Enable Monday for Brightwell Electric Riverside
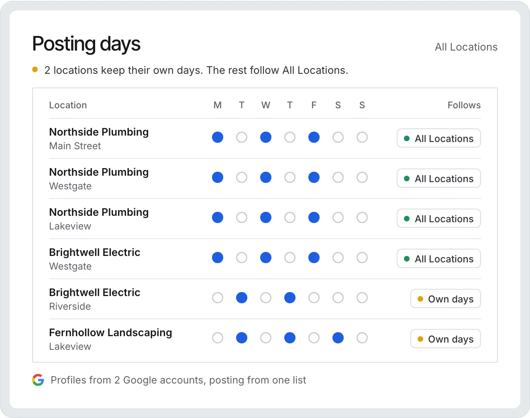 218,298
